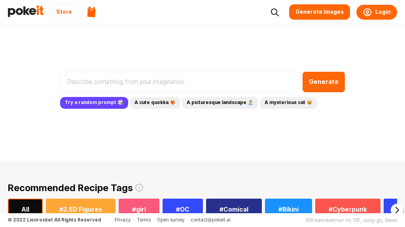Open the gift box icon
The height and width of the screenshot is (227, 405).
point(92,12)
